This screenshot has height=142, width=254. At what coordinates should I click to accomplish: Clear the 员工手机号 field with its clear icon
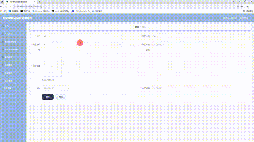tap(119, 45)
